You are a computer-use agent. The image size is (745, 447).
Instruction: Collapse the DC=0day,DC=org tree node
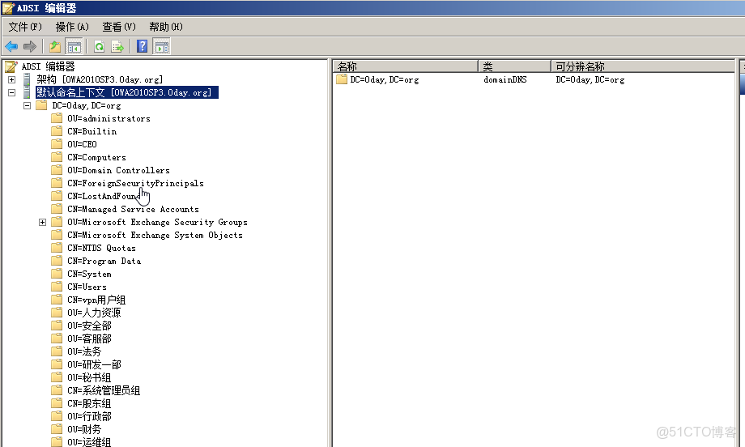27,105
